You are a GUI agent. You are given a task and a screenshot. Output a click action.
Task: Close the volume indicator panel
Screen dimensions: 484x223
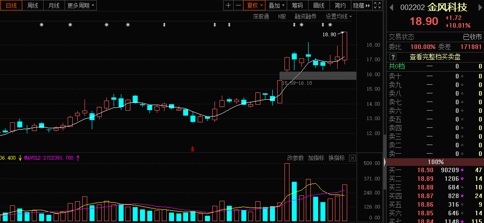(x=352, y=158)
